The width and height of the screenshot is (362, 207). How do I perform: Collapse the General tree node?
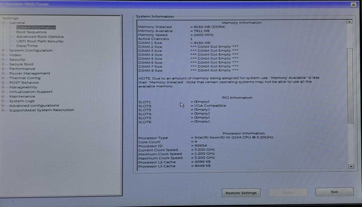point(3,23)
